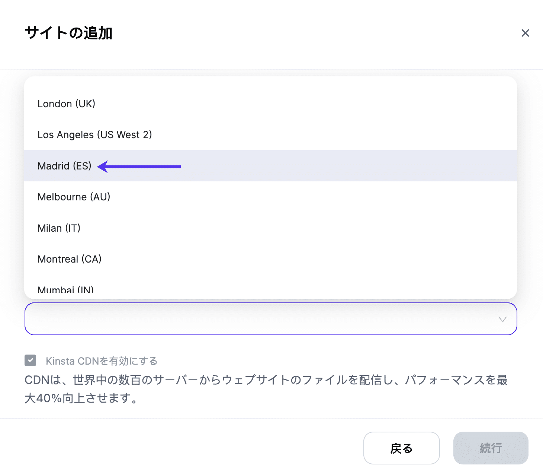Select Melbourne (AU) data center
The height and width of the screenshot is (473, 543).
pyautogui.click(x=74, y=197)
